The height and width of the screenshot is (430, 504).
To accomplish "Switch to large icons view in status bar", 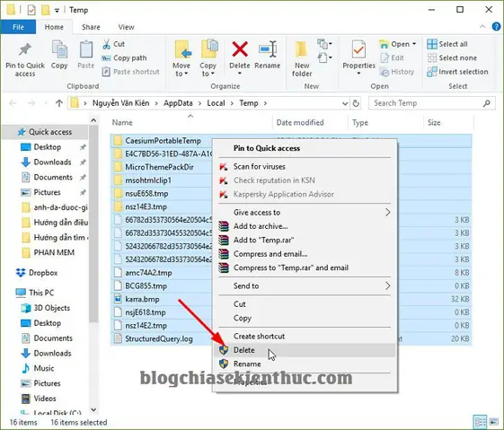I will 494,422.
